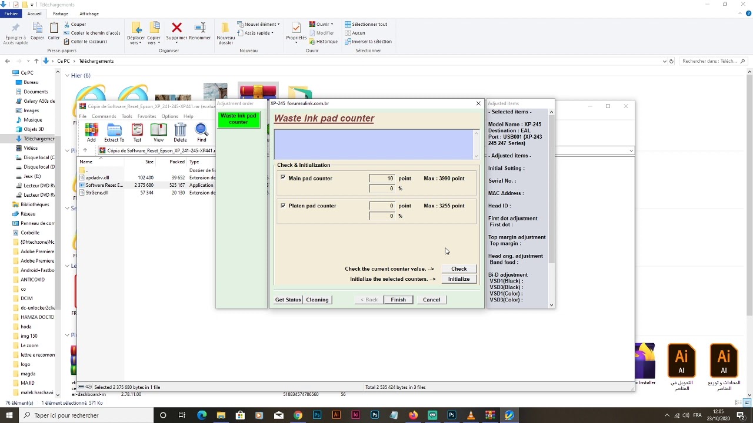Open Adobe Illustrator from the taskbar
Screen dimensions: 753x423
coord(336,415)
